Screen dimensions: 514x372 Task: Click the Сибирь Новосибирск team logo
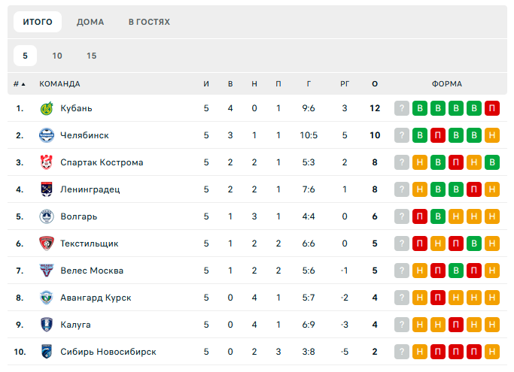[46, 352]
